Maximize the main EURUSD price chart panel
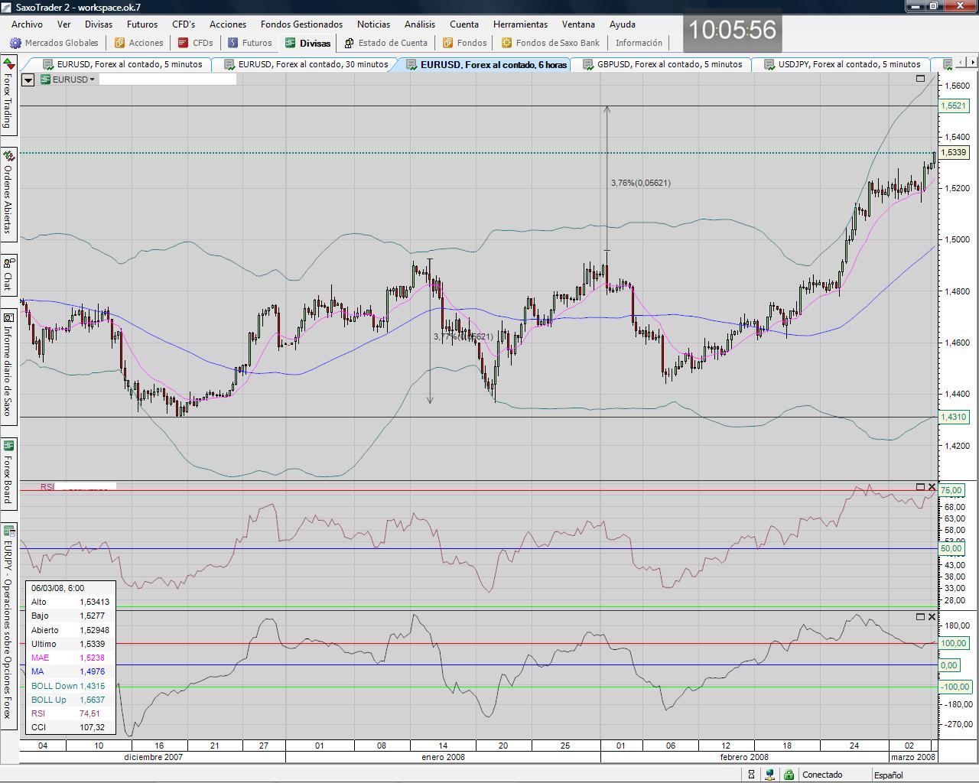979x783 pixels. [x=920, y=79]
